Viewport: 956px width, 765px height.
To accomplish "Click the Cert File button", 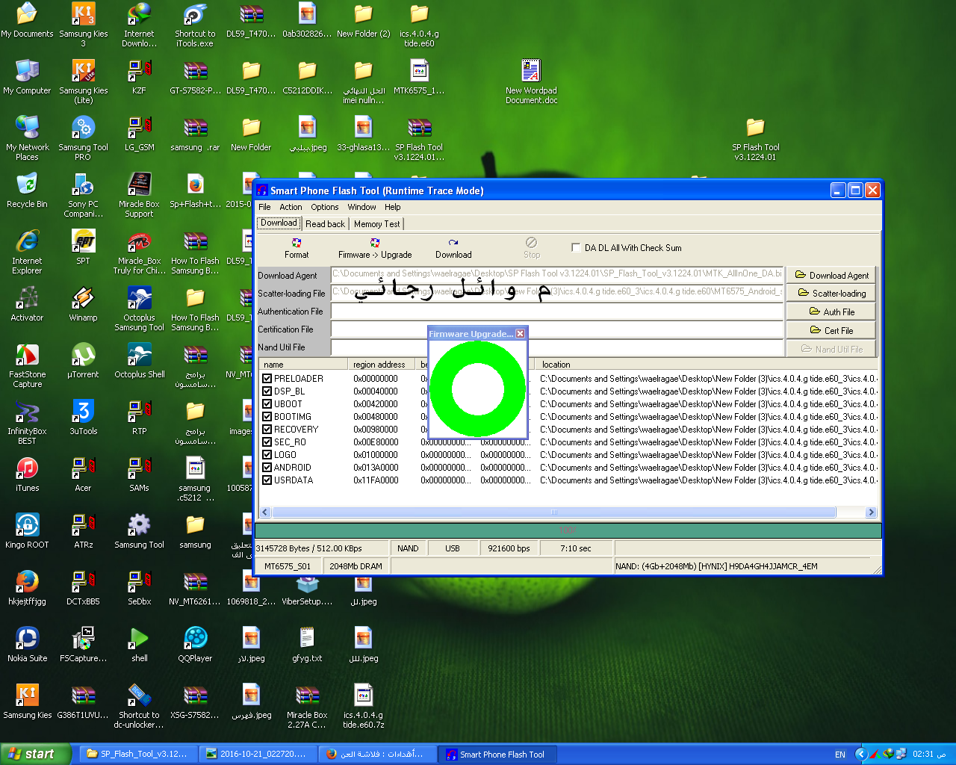I will coord(831,330).
